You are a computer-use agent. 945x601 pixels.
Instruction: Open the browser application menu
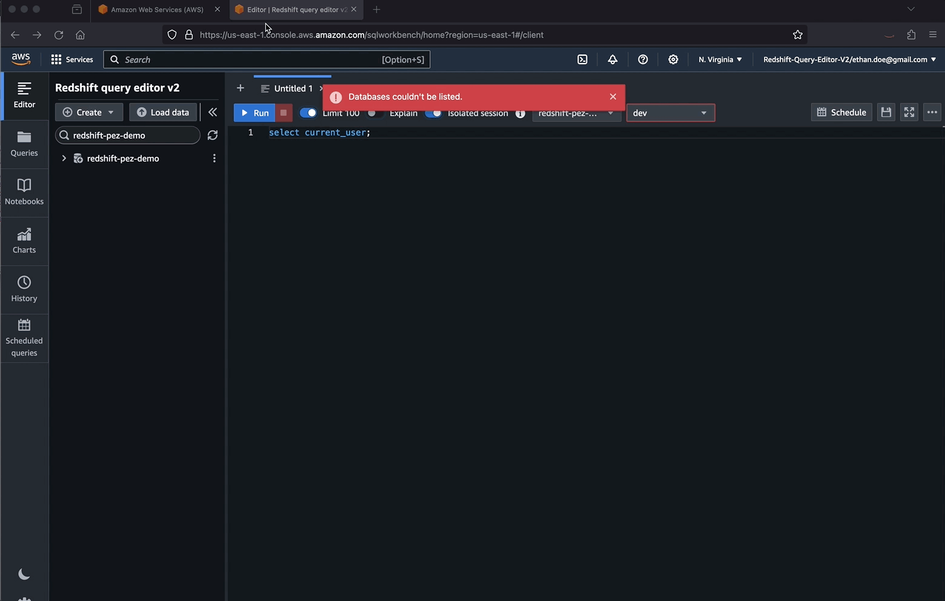click(933, 35)
